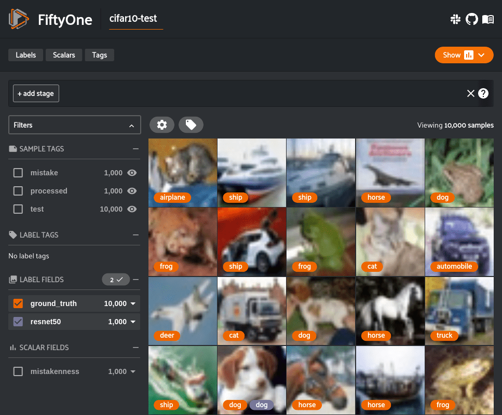
Task: Open the fighter jet thumbnail labeled deer
Action: tap(183, 311)
